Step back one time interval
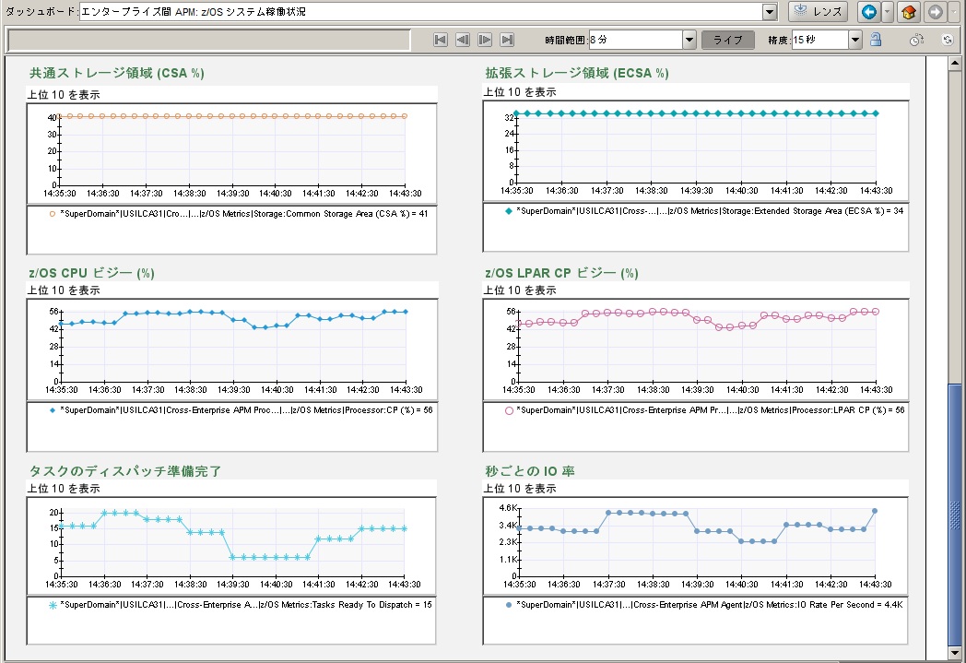 [463, 40]
